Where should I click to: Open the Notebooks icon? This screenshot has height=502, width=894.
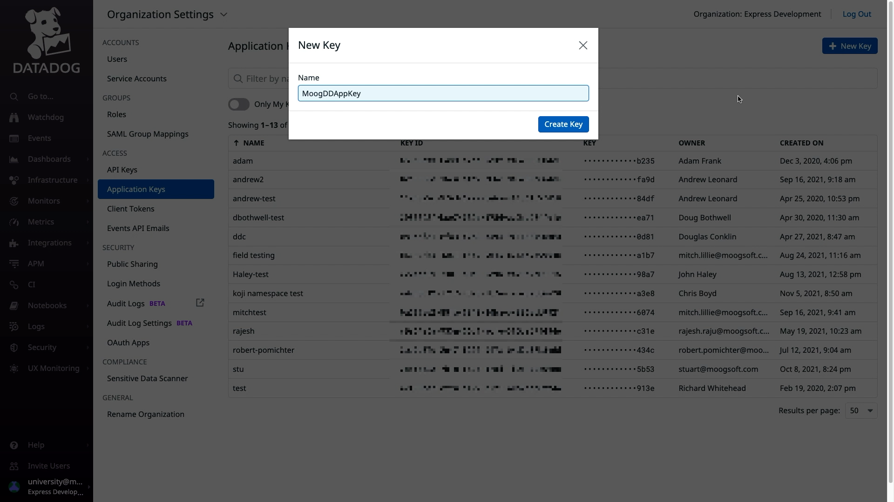pos(14,306)
